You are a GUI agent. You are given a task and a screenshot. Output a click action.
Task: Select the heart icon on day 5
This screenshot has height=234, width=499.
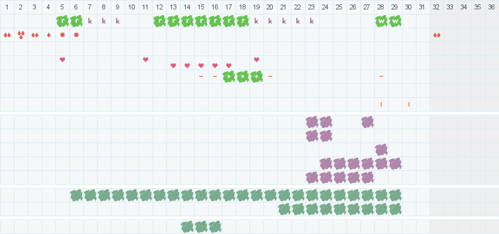pos(62,59)
